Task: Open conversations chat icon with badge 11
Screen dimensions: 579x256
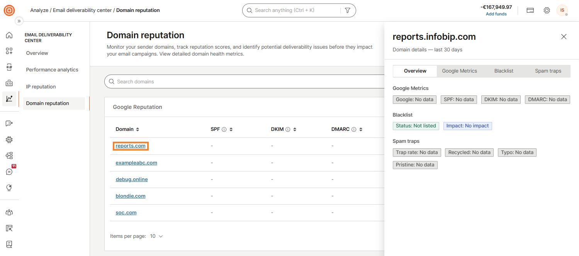Action: (9, 171)
